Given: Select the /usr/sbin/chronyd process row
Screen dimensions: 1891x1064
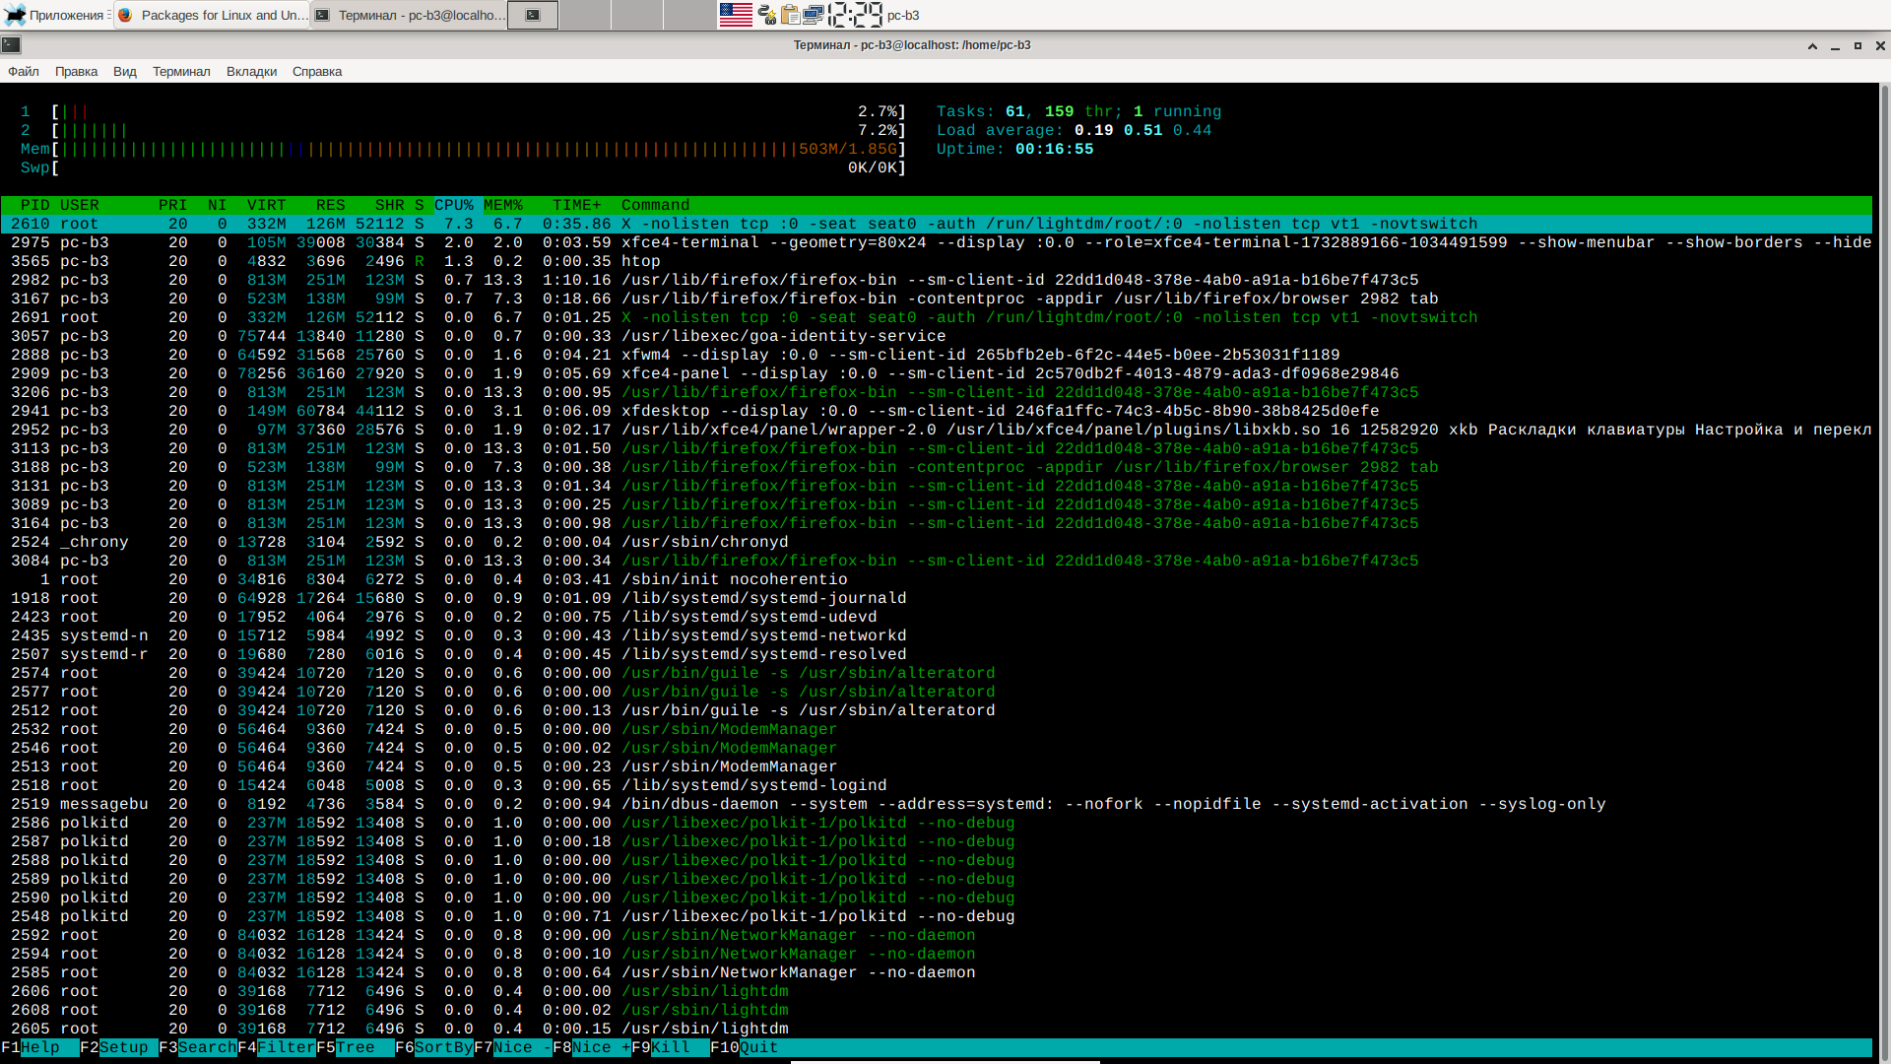Looking at the screenshot, I should [x=936, y=542].
